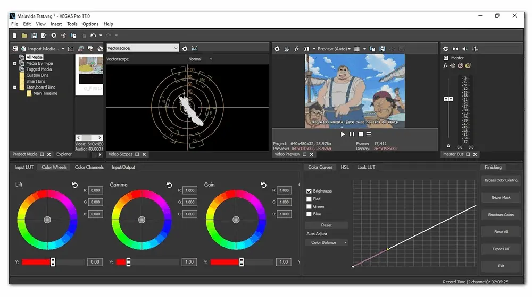
Task: Click the Copy icon in main toolbar
Action: [73, 35]
